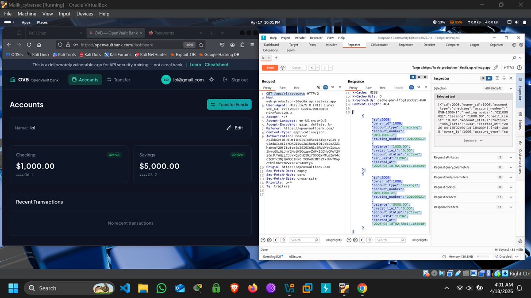The height and width of the screenshot is (298, 531).
Task: Click the Firefox URL address bar
Action: (131, 45)
